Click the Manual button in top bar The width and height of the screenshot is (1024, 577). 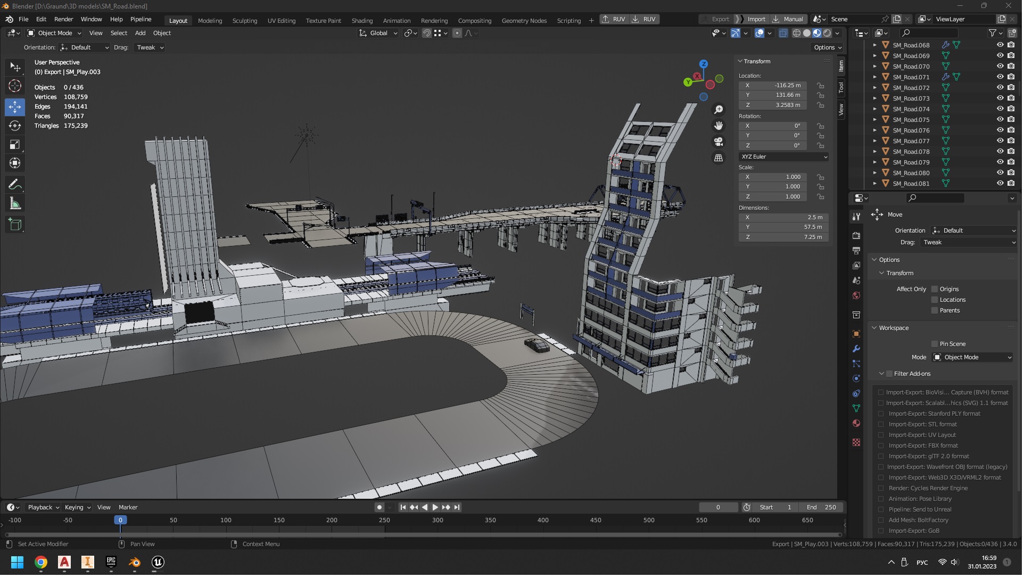click(x=789, y=19)
